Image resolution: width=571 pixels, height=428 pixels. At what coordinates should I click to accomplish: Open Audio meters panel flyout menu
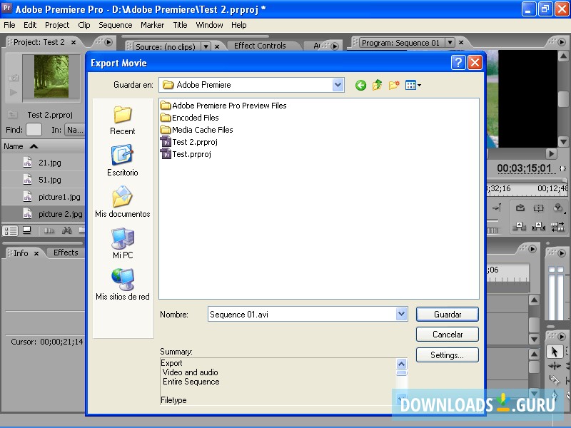click(x=562, y=253)
